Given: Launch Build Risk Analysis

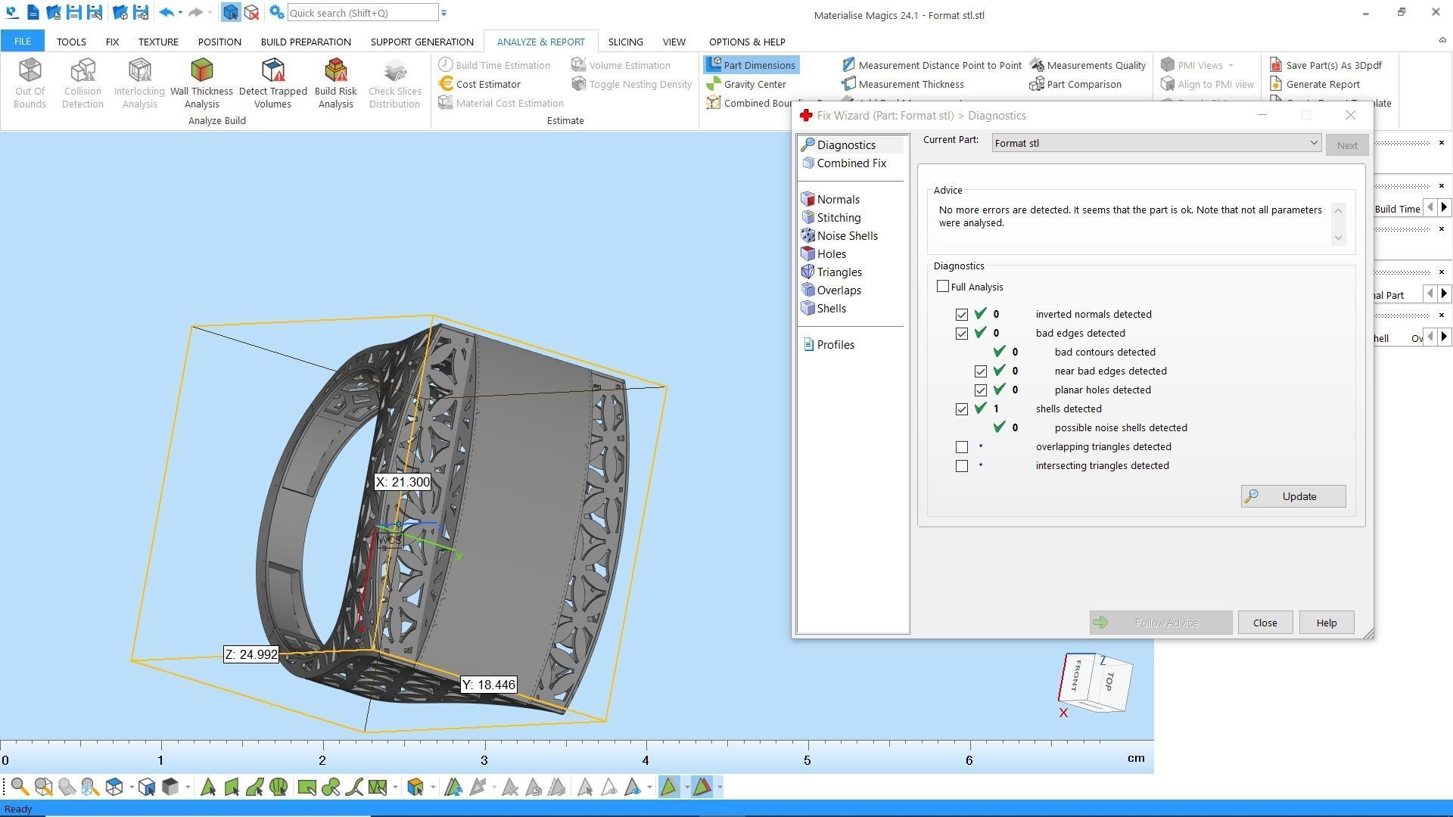Looking at the screenshot, I should pos(335,82).
